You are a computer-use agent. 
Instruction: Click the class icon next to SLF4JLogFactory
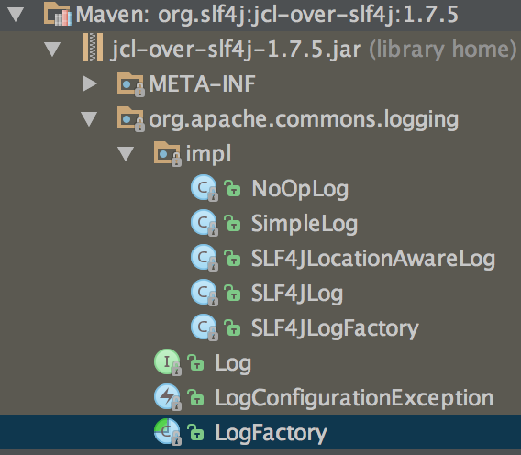(x=205, y=327)
